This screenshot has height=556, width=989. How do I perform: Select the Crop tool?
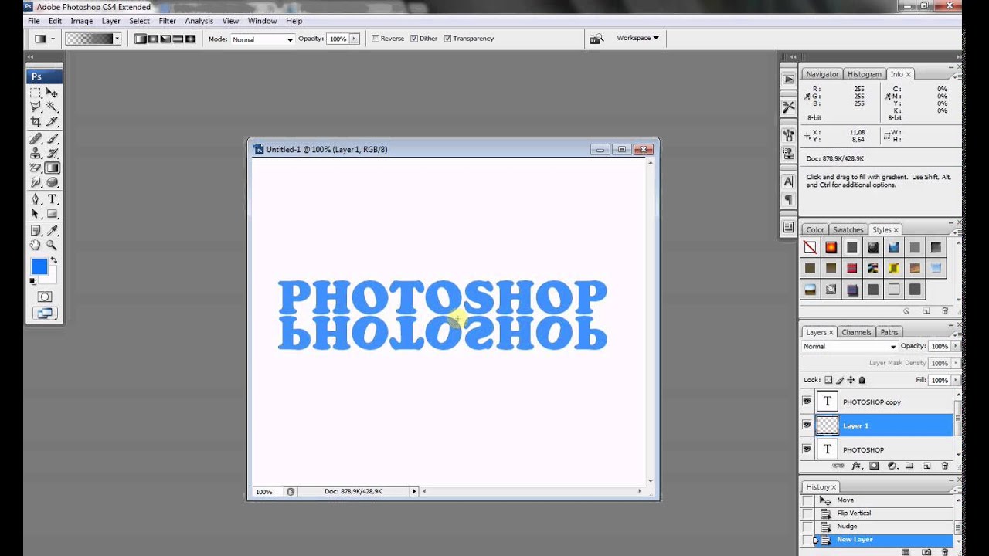(36, 121)
